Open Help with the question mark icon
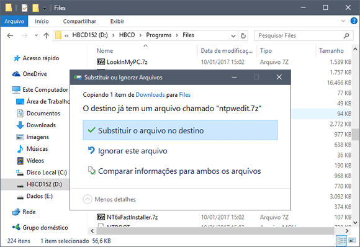Viewport: 360px width, 247px height. click(x=354, y=21)
